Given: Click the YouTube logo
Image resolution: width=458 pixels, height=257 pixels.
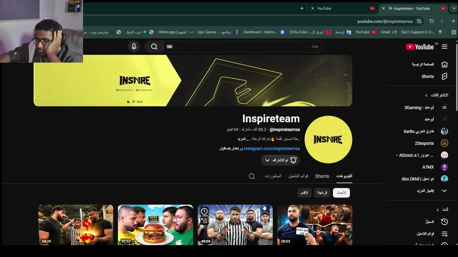Looking at the screenshot, I should pos(420,47).
